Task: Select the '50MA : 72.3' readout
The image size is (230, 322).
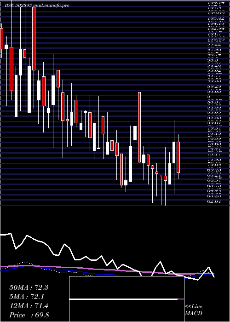Action: tap(29, 287)
